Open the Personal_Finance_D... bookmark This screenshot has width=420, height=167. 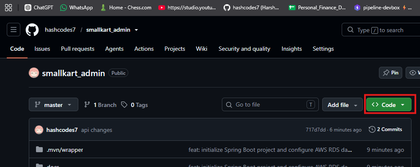pyautogui.click(x=317, y=8)
